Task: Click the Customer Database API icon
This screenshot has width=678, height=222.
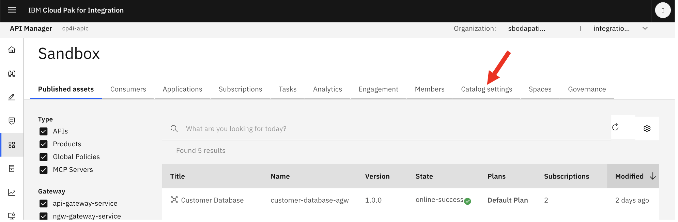Action: pyautogui.click(x=174, y=200)
